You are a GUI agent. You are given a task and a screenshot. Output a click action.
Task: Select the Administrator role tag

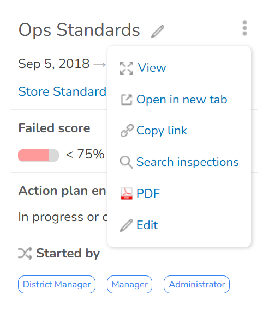click(197, 285)
